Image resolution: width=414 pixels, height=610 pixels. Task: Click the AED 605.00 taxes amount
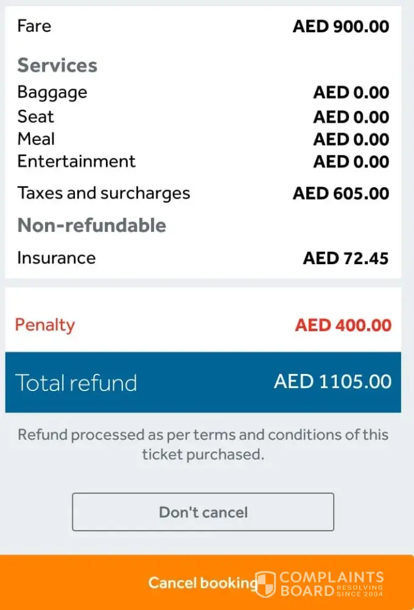340,193
